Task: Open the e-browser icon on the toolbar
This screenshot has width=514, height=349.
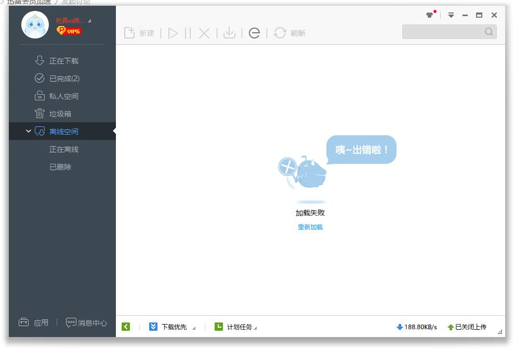Action: [x=254, y=33]
